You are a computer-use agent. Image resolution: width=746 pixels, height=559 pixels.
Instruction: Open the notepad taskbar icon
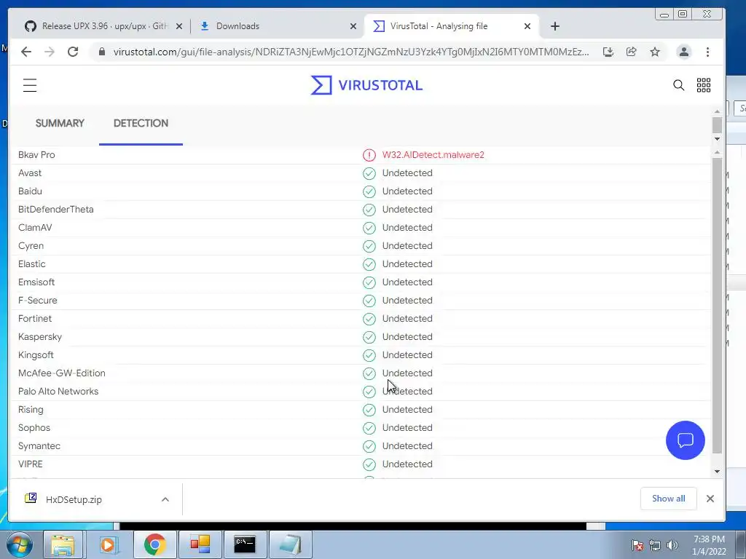[290, 544]
